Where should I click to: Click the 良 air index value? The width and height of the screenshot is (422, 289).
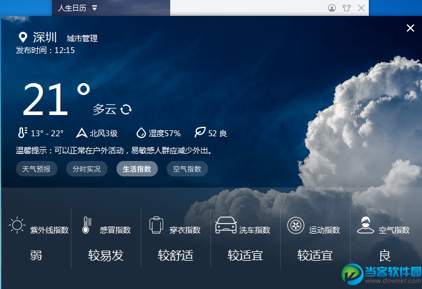tap(385, 255)
